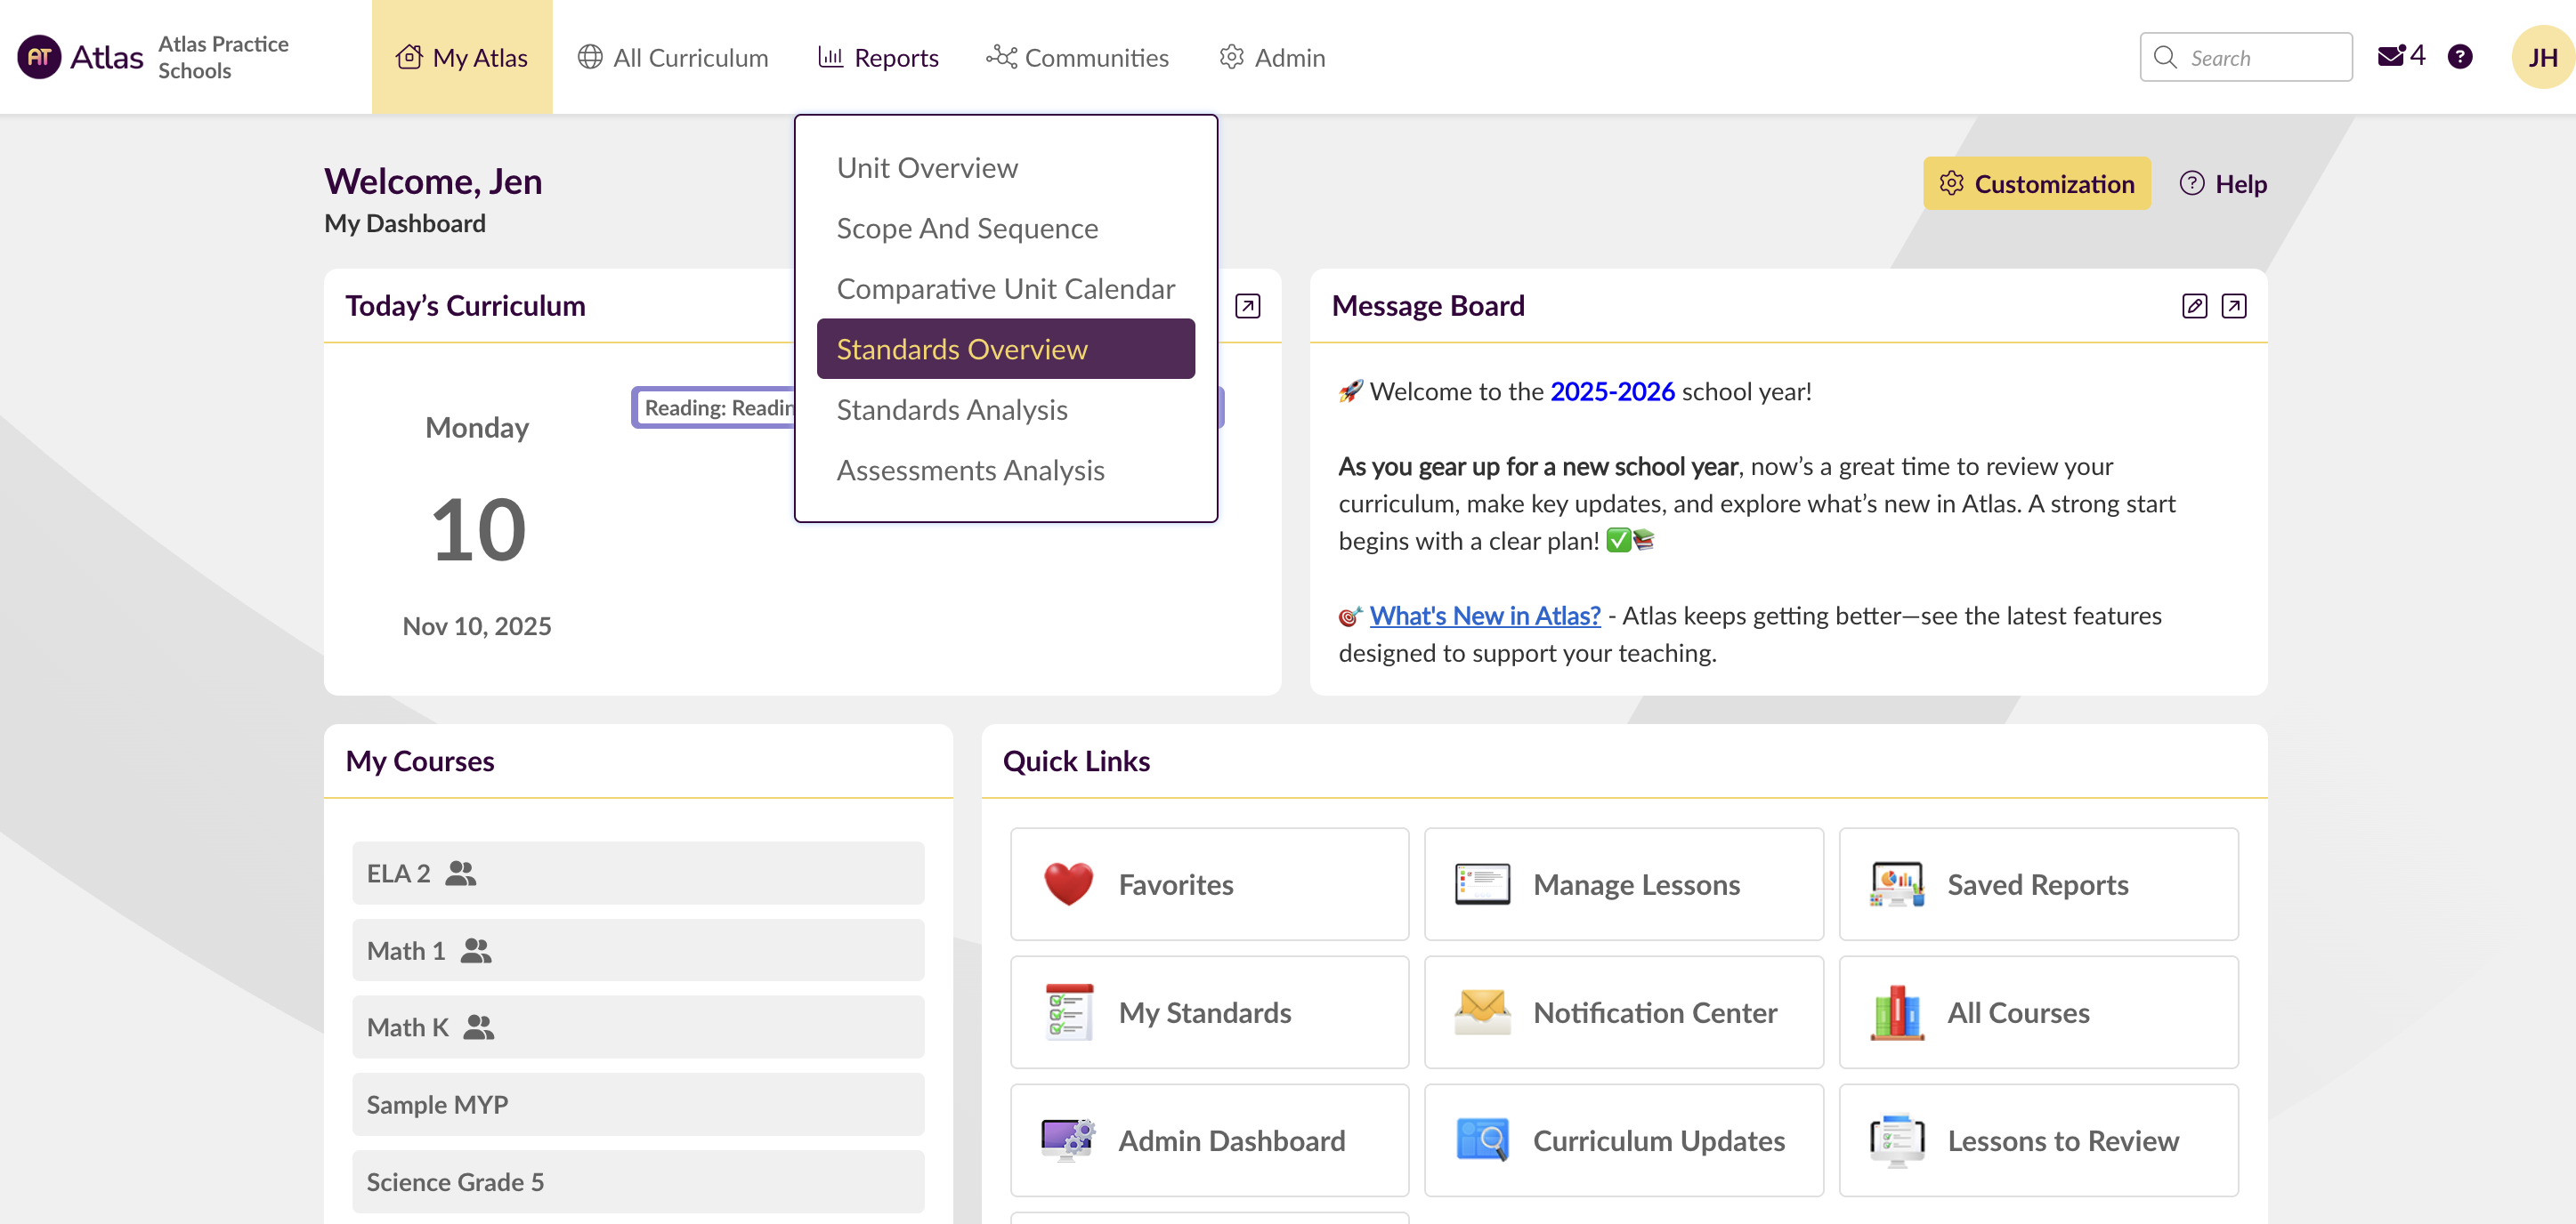Click the ELA 2 shared-people icon
This screenshot has height=1224, width=2576.
[x=461, y=874]
